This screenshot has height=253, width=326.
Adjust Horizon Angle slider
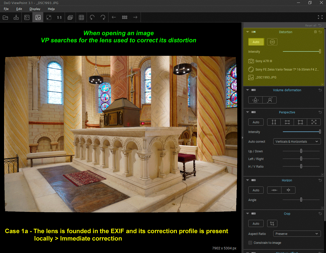[x=301, y=200]
